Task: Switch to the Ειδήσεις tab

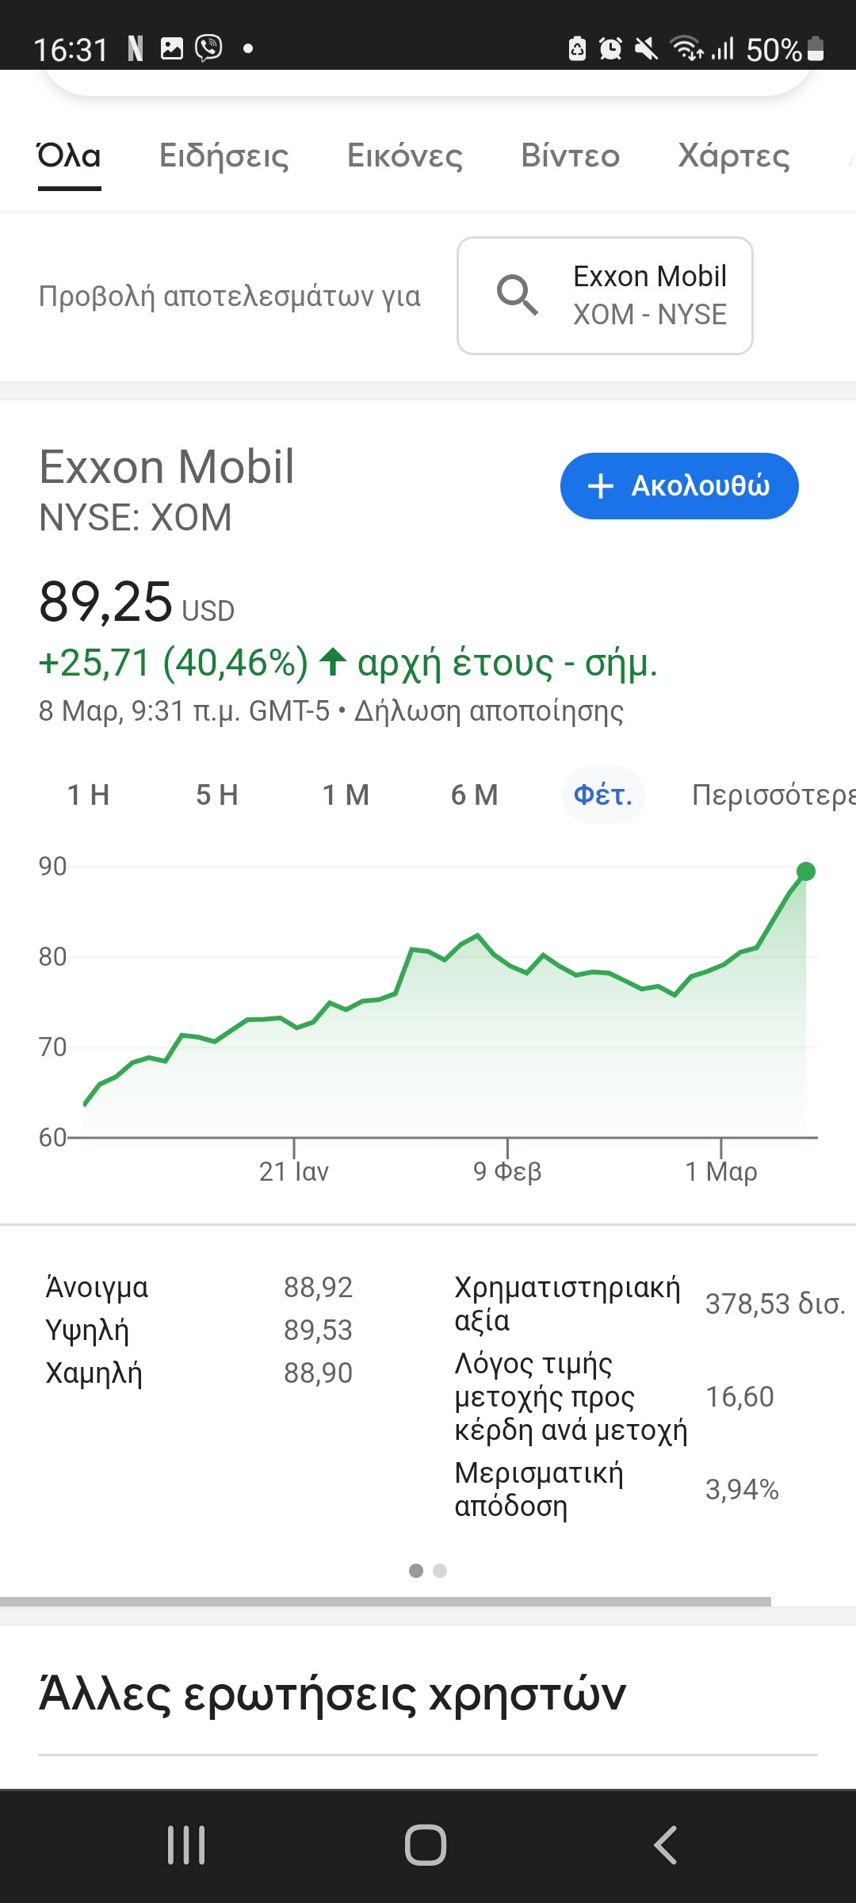Action: (224, 155)
